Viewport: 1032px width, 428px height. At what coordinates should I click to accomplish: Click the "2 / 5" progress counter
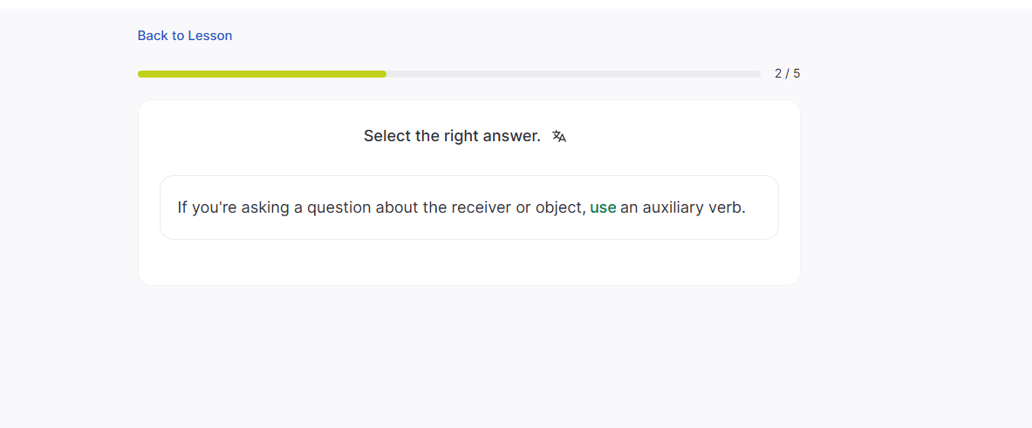(x=787, y=74)
